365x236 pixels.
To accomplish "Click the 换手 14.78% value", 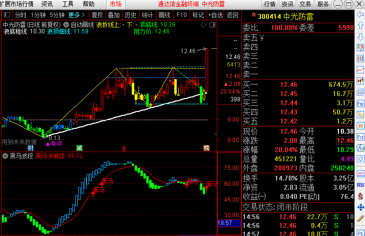I will point(286,178).
